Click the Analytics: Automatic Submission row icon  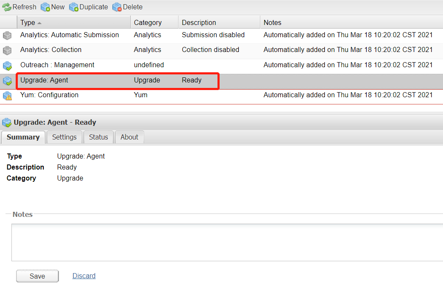[x=7, y=36]
